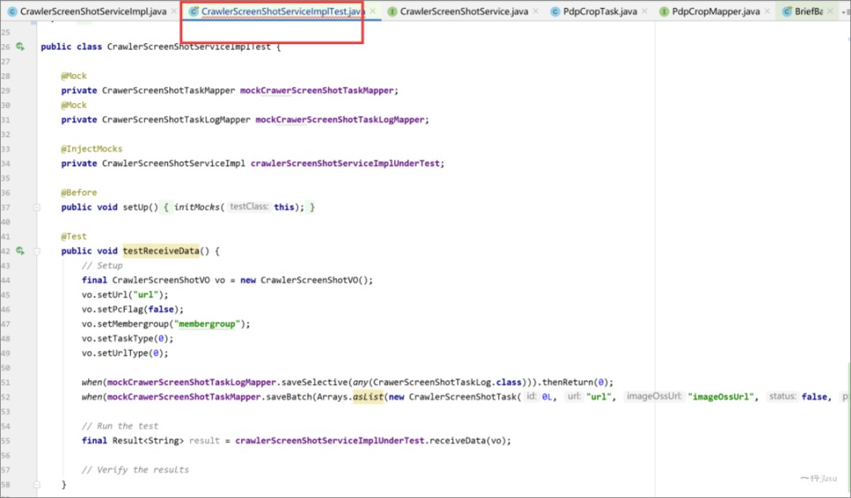Click the // Setup comment
The width and height of the screenshot is (851, 498).
[102, 266]
